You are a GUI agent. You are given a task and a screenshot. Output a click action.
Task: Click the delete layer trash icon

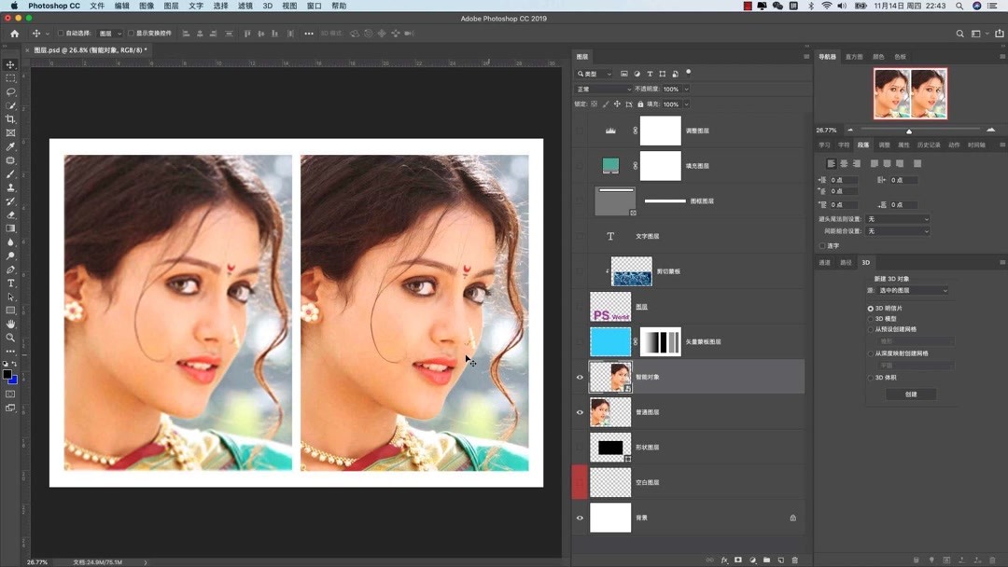(794, 560)
